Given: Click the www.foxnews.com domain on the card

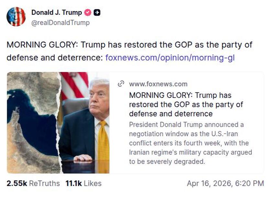Looking at the screenshot, I should [158, 84].
